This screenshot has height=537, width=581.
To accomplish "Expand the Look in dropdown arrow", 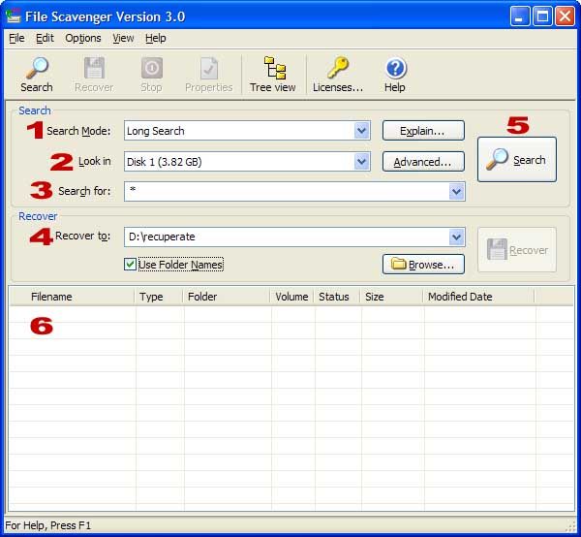I will click(x=361, y=161).
